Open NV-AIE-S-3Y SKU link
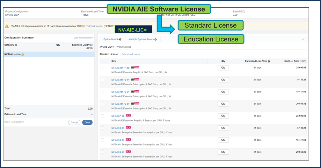This screenshot has width=321, height=168. 118,140
